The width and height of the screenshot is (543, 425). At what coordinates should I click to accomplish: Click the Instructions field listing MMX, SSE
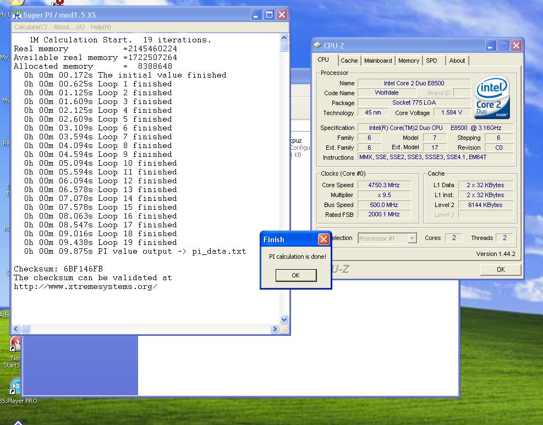click(435, 157)
